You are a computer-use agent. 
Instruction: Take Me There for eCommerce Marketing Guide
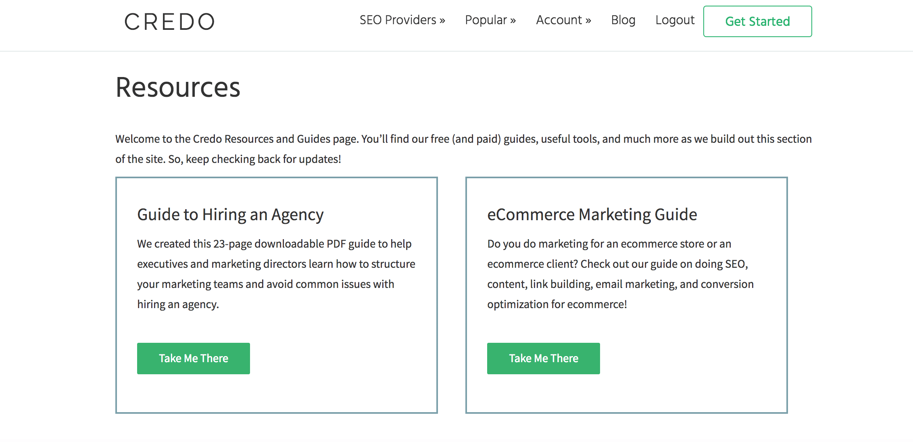544,359
